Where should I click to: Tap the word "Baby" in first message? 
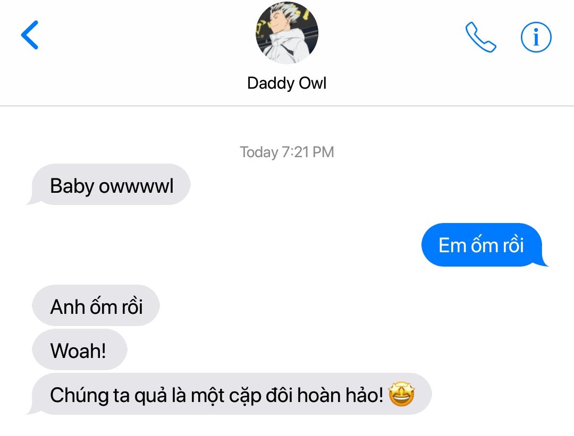72,186
